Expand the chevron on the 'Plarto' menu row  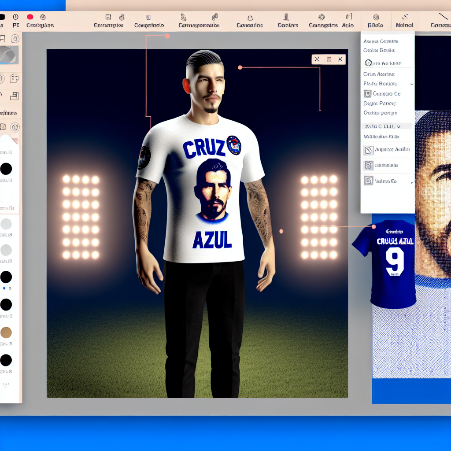412,84
